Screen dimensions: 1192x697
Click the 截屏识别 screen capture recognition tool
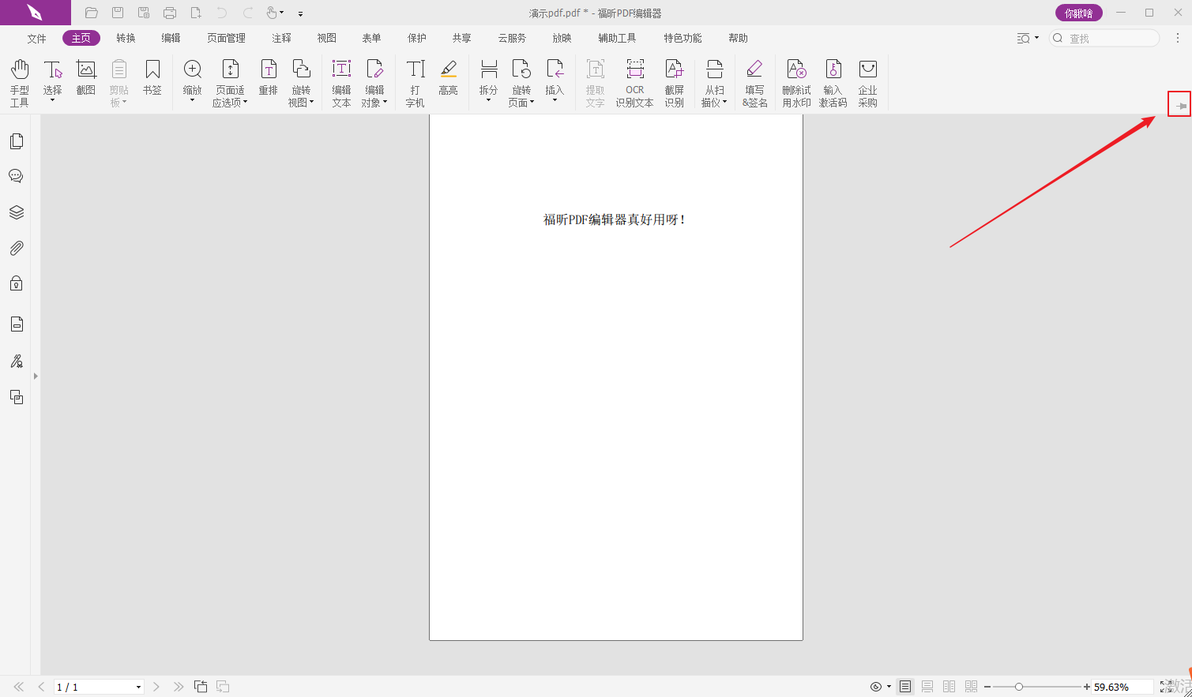pos(674,82)
